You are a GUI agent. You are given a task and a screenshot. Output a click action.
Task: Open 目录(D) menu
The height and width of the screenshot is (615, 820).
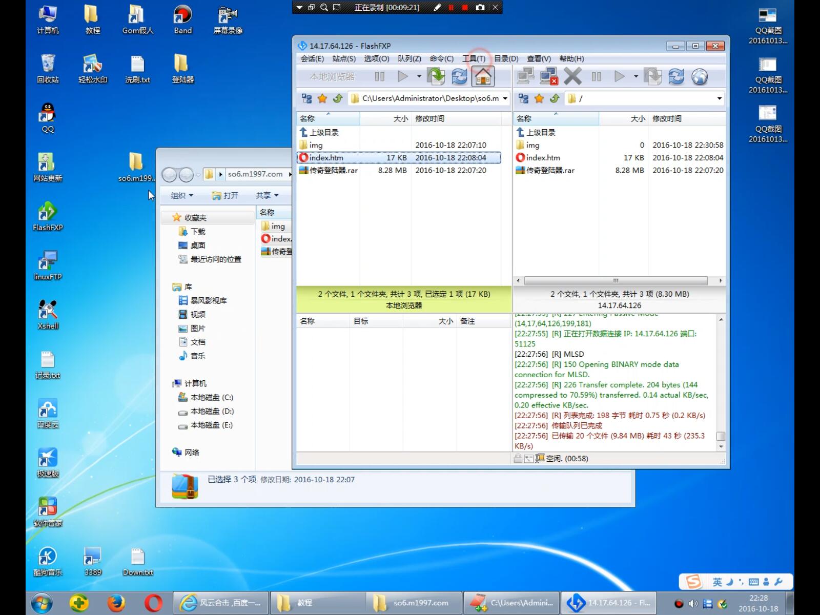tap(506, 58)
